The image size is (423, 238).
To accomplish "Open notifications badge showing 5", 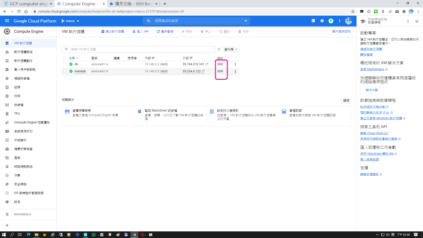I will pyautogui.click(x=331, y=21).
